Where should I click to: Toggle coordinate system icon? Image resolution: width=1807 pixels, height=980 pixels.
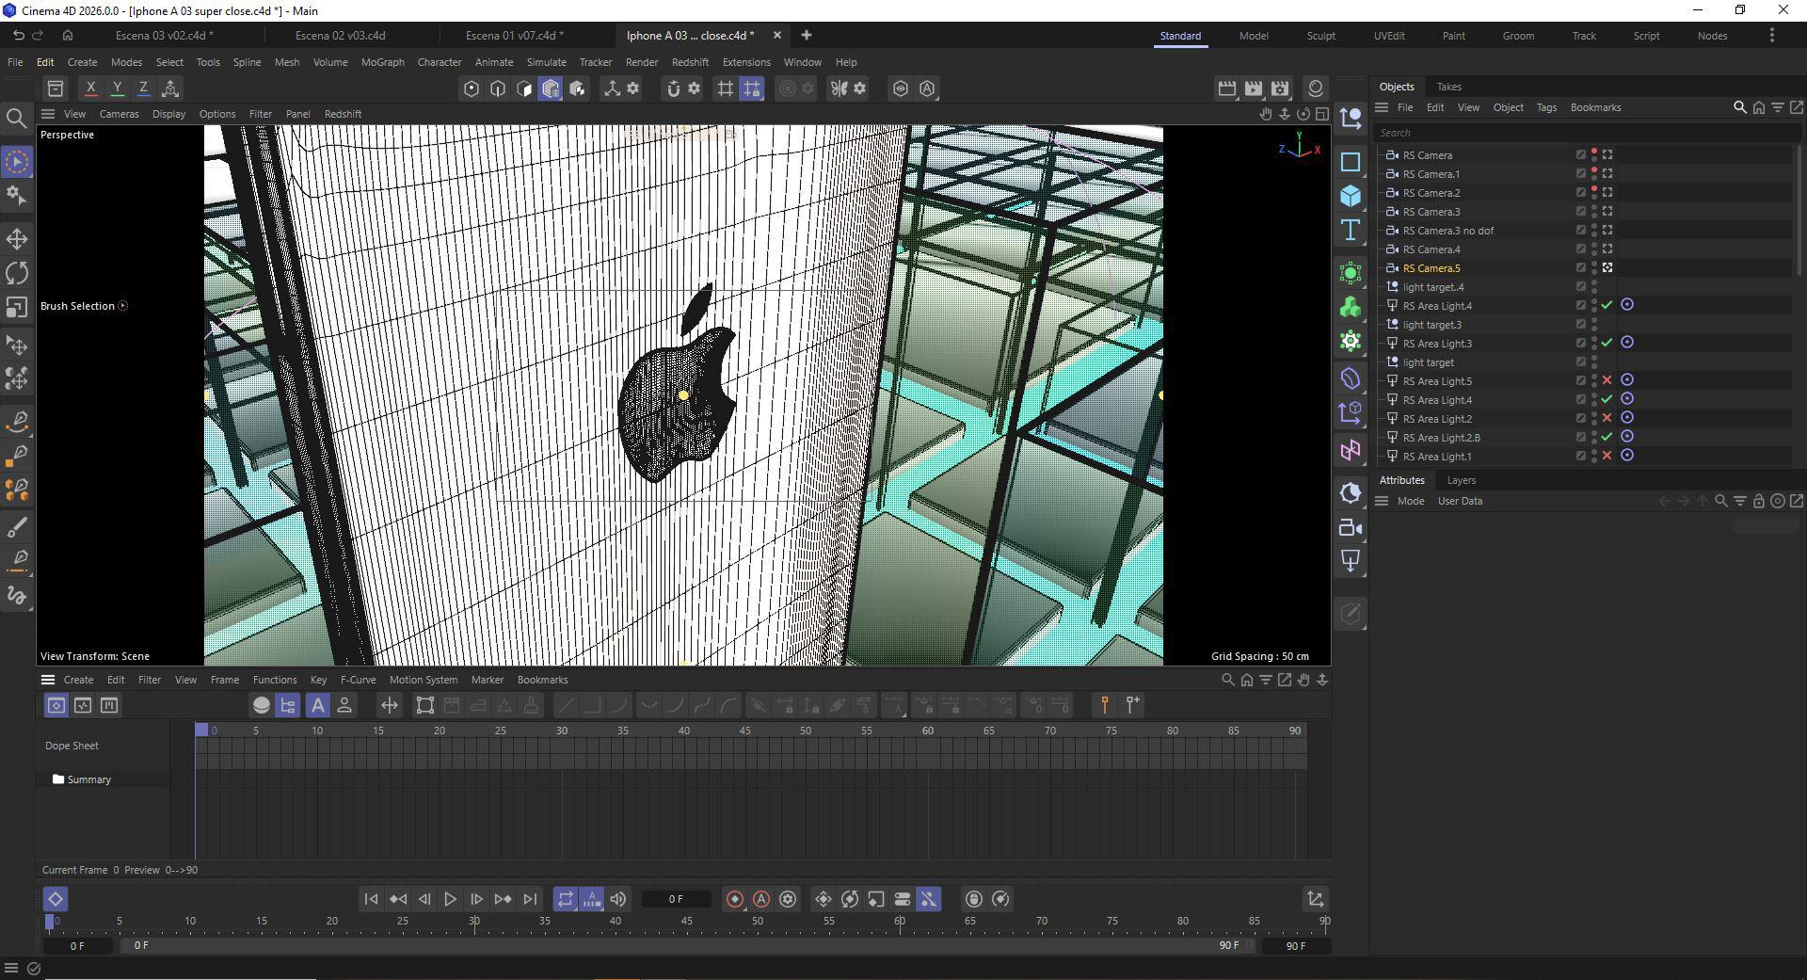click(170, 88)
